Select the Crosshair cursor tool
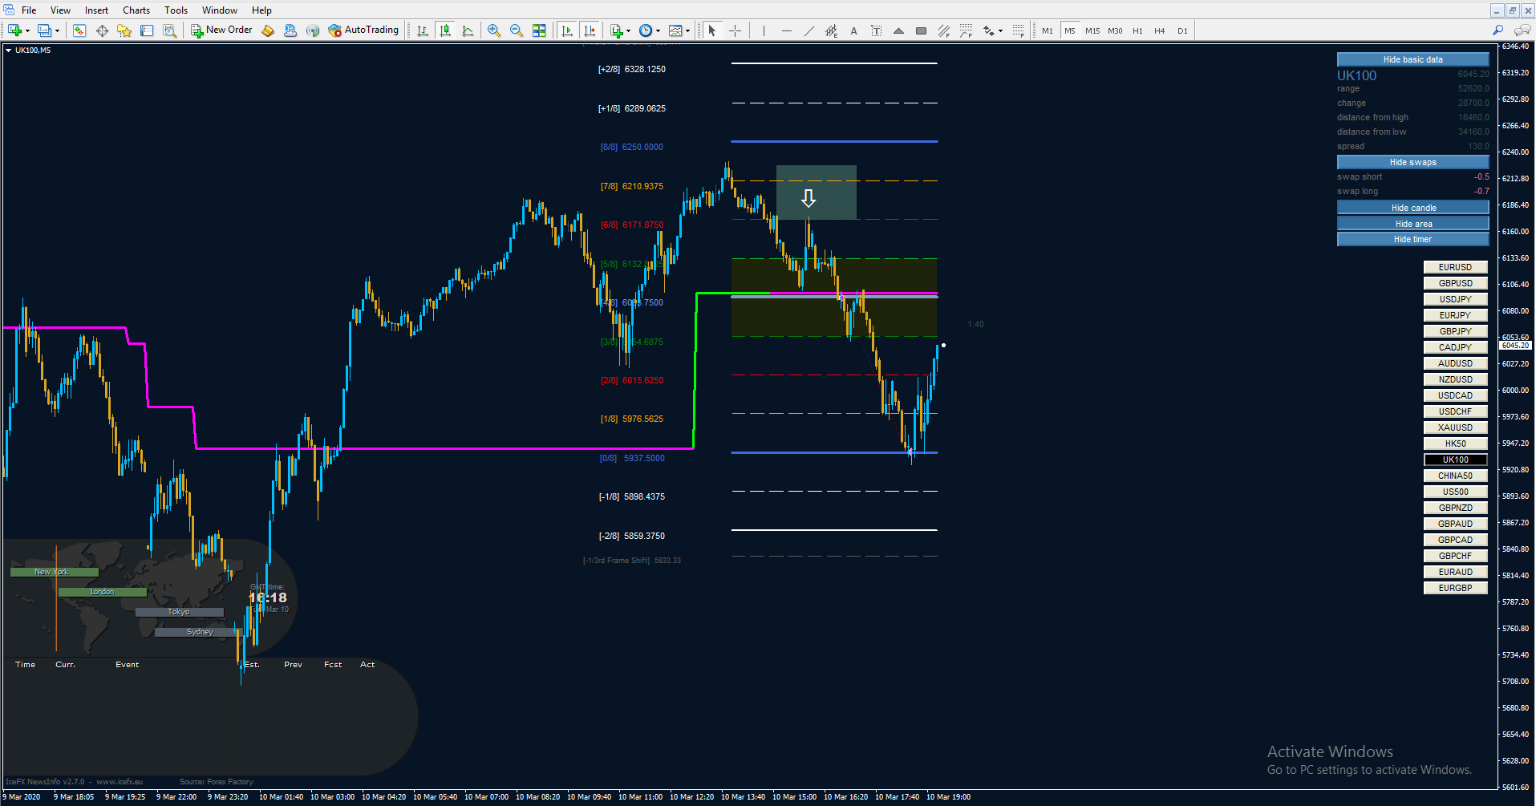The image size is (1536, 806). (735, 30)
